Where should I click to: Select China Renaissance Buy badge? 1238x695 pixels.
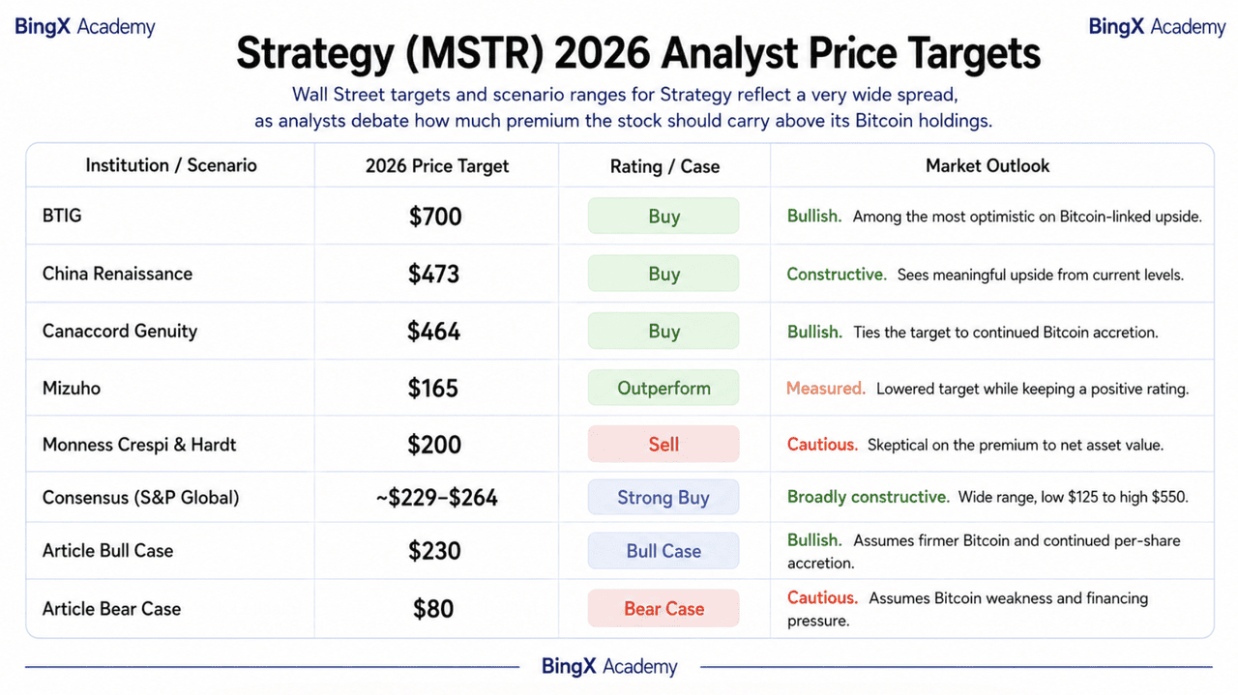[663, 274]
